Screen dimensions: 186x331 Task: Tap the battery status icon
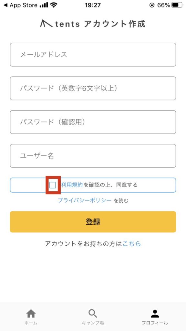pos(177,5)
